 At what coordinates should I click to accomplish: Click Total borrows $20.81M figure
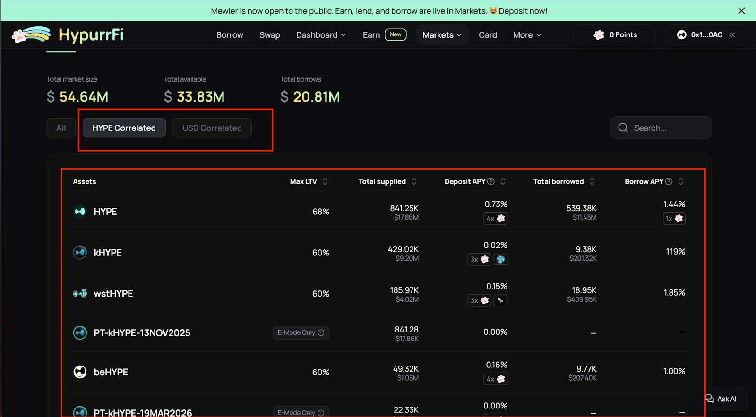point(310,97)
